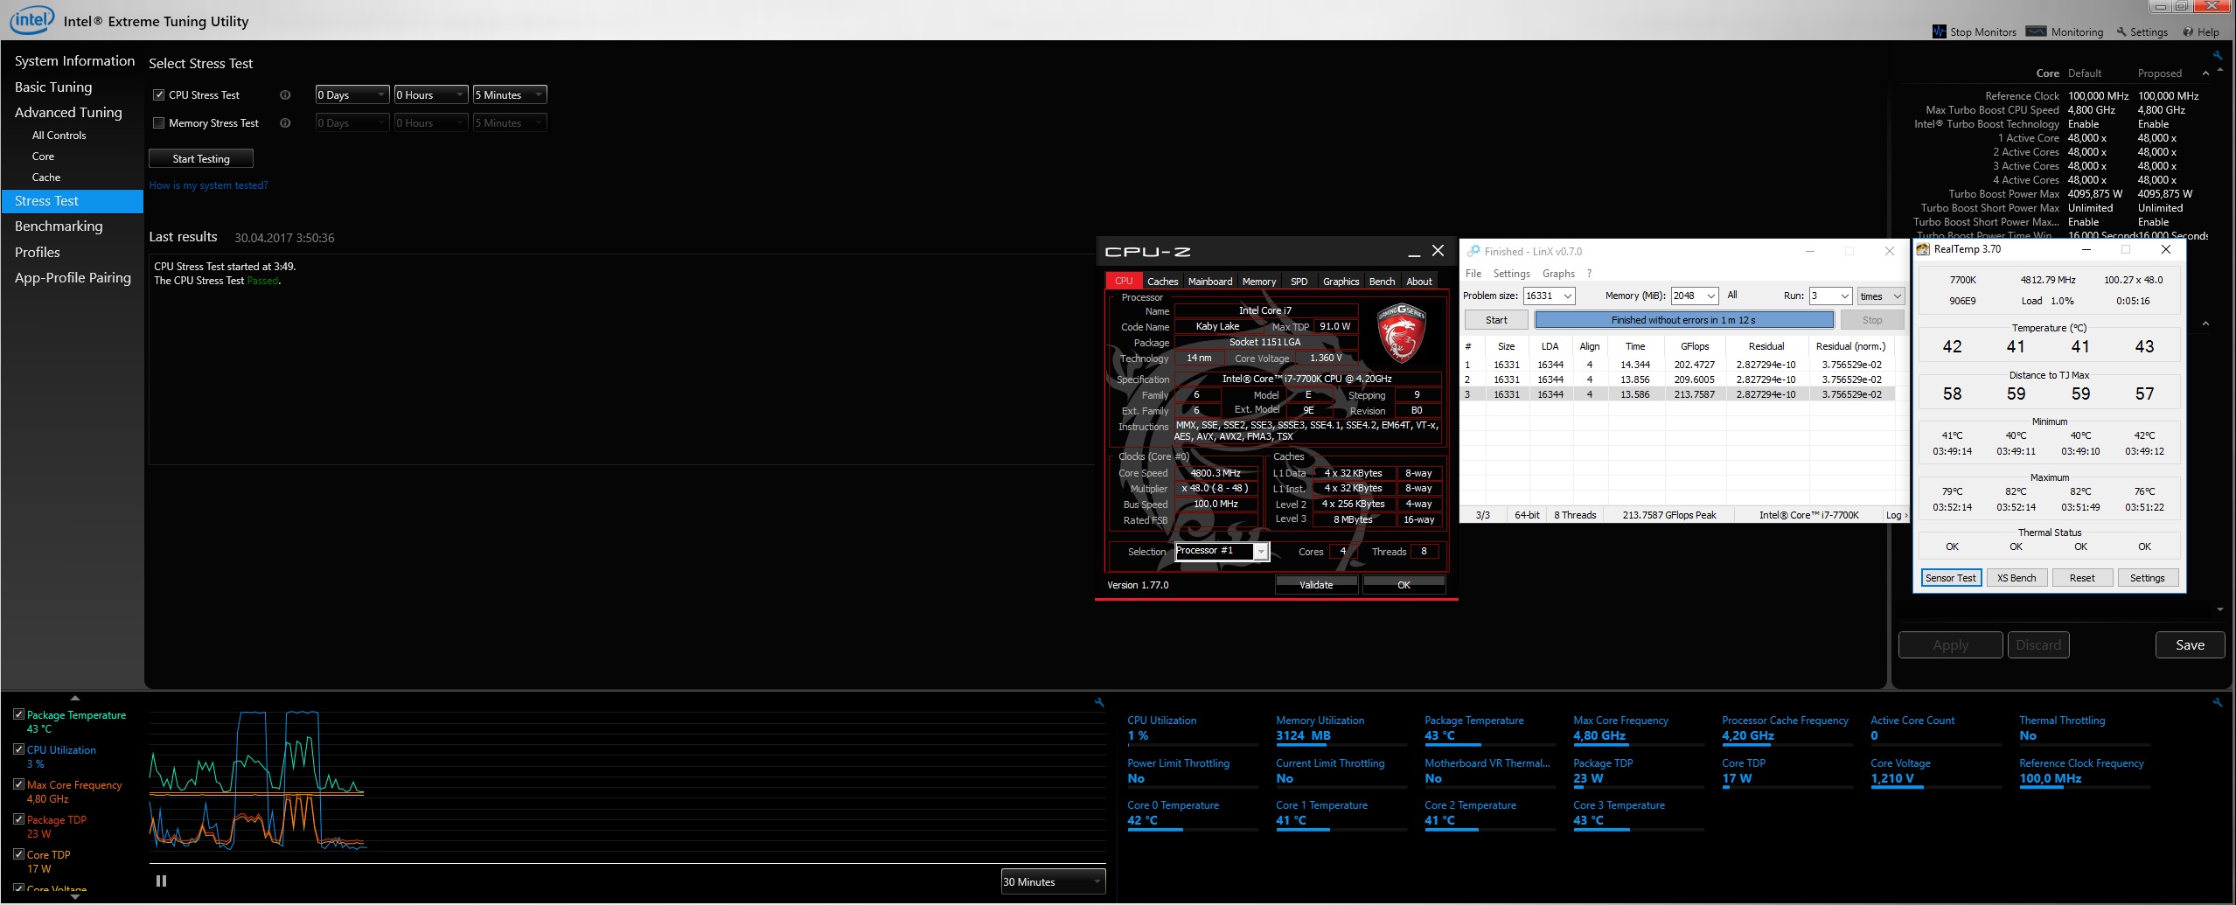
Task: Toggle the CPU Utilization graph checkbox
Action: 18,749
